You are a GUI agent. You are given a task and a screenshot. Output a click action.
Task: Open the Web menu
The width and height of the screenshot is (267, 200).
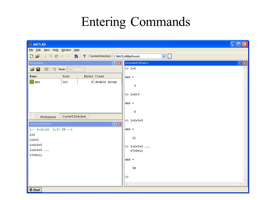(55, 50)
